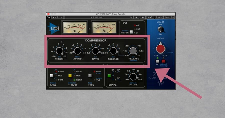This screenshot has height=118, width=225.
Task: Click the right VU meter display
Action: click(x=104, y=27)
